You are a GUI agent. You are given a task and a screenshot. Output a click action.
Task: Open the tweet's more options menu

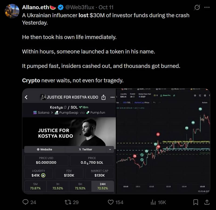tap(207, 7)
